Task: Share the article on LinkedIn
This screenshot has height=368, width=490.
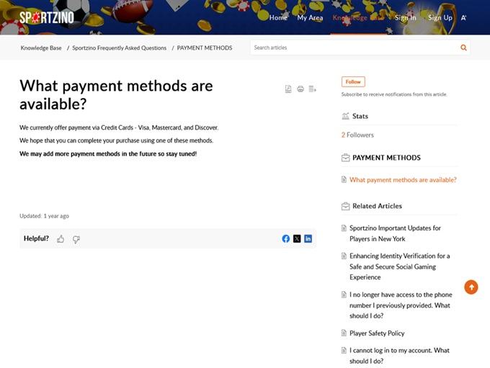Action: 308,238
